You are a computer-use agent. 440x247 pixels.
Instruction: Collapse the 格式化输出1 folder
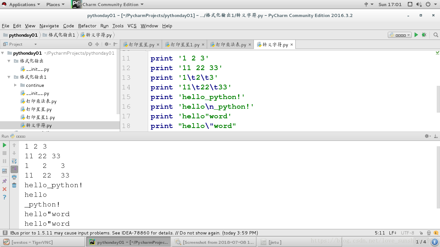click(9, 77)
